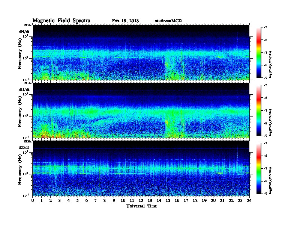Click hour tick label "9" on the time axis

point(114,200)
